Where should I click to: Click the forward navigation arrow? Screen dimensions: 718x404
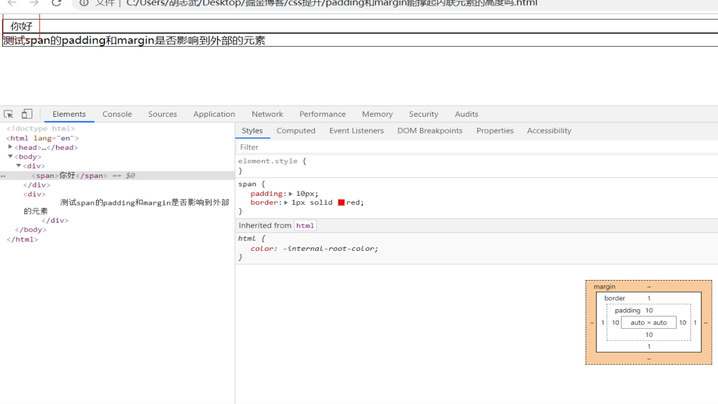[34, 3]
